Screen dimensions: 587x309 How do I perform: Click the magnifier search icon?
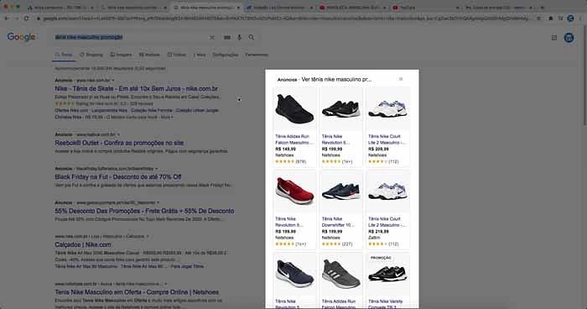tap(252, 38)
